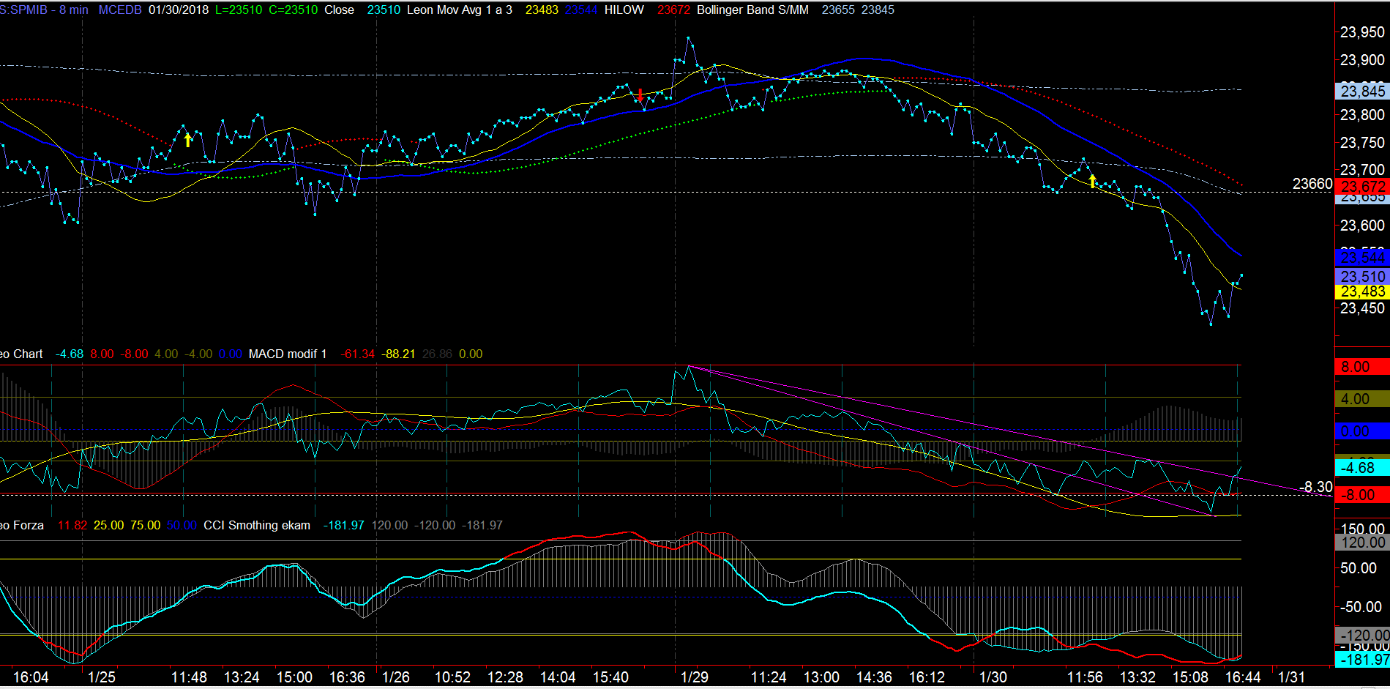Click the 23,600 price axis label
This screenshot has height=689, width=1390.
1362,226
